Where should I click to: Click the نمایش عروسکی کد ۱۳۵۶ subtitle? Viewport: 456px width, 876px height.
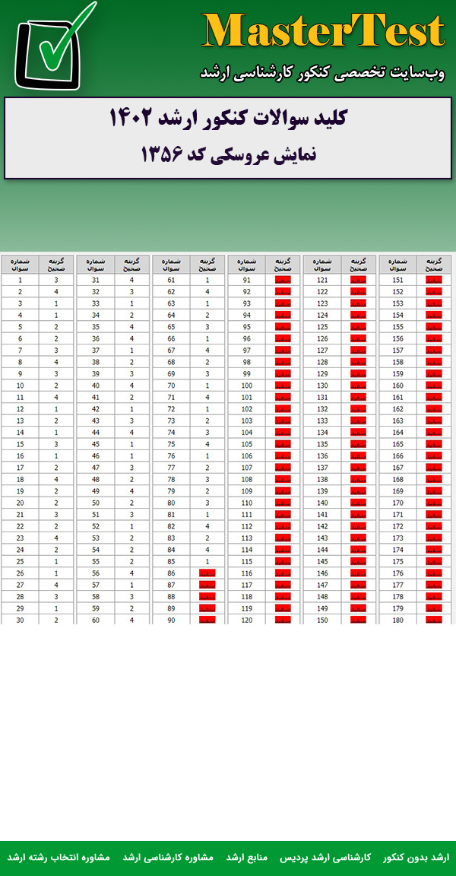228,154
